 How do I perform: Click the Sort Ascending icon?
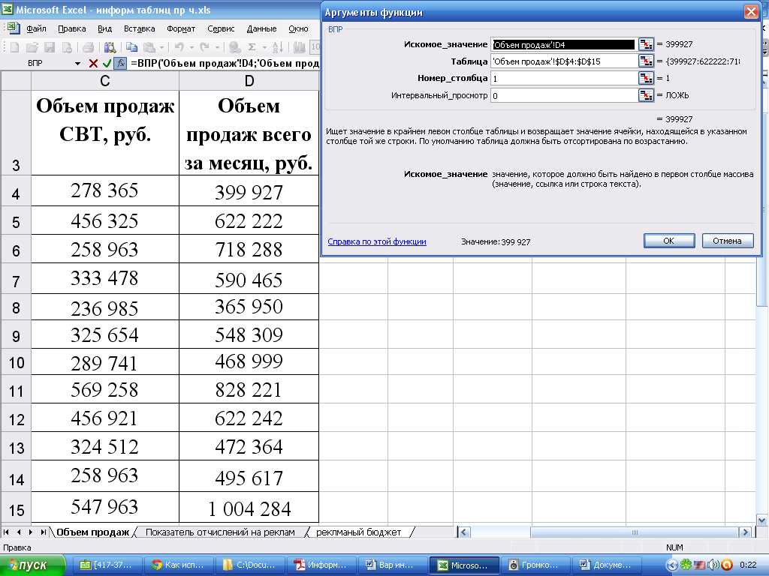click(x=278, y=47)
